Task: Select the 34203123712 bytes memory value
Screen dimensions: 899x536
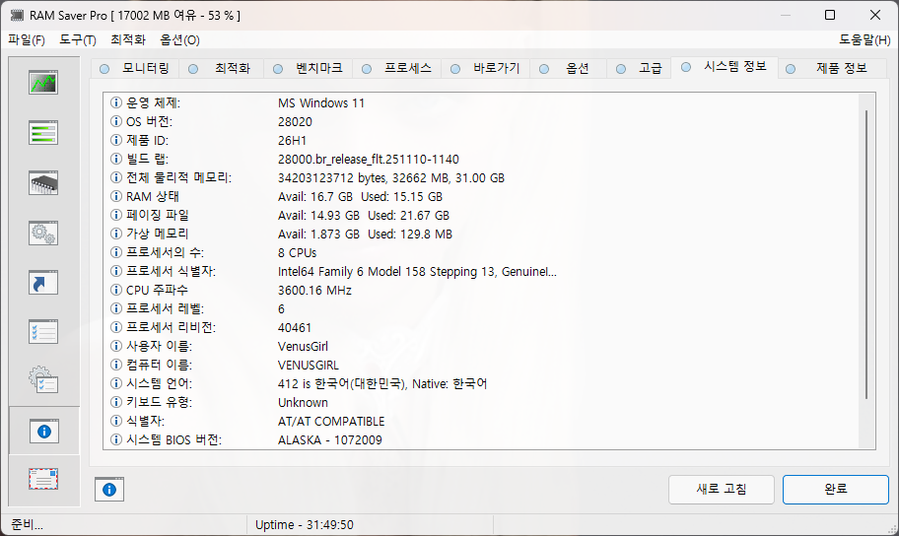Action: click(x=391, y=178)
